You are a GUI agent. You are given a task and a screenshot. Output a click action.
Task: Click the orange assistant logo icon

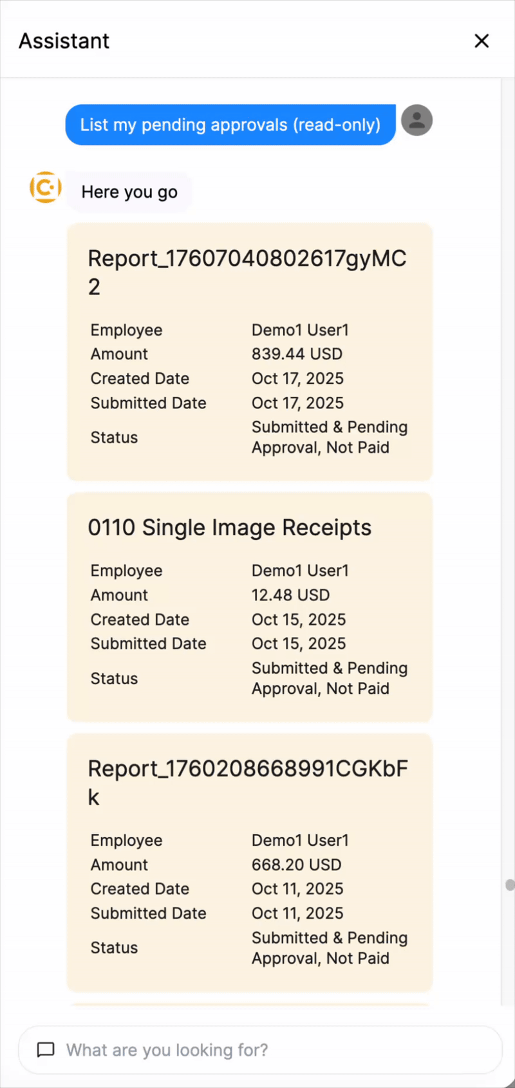tap(46, 187)
